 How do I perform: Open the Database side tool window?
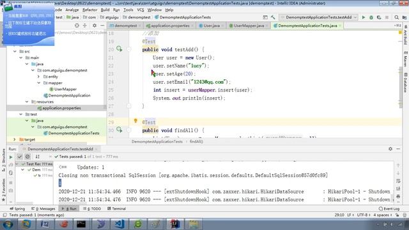coord(405,82)
